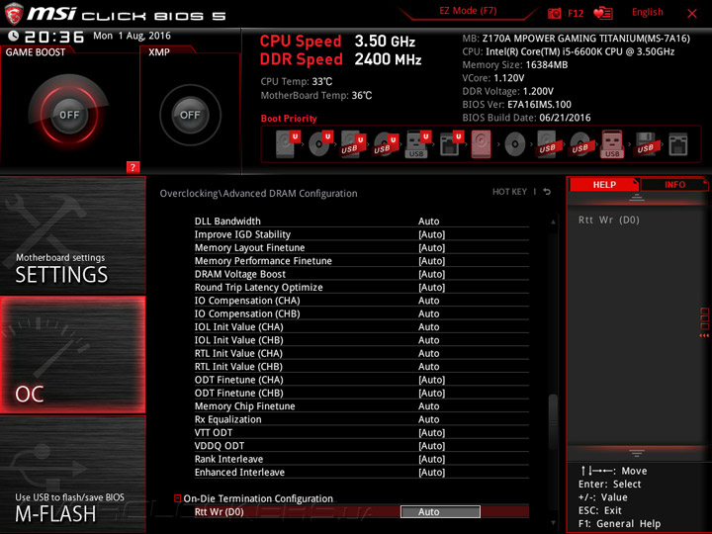Open the M-FLASH BIOS flash section
Viewport: 712px width, 534px height.
(x=72, y=474)
